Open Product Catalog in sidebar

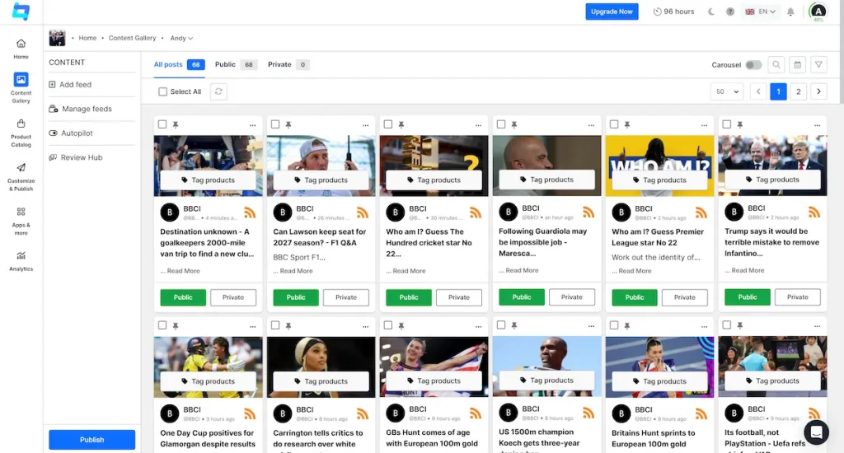click(x=21, y=133)
